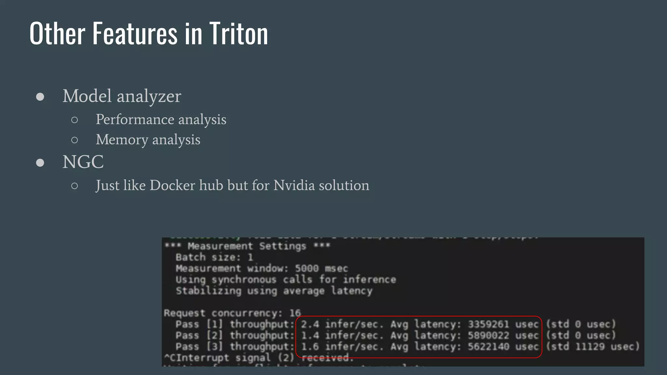Click the "(std 11129 usec)" value
This screenshot has height=375, width=667.
tap(593, 347)
